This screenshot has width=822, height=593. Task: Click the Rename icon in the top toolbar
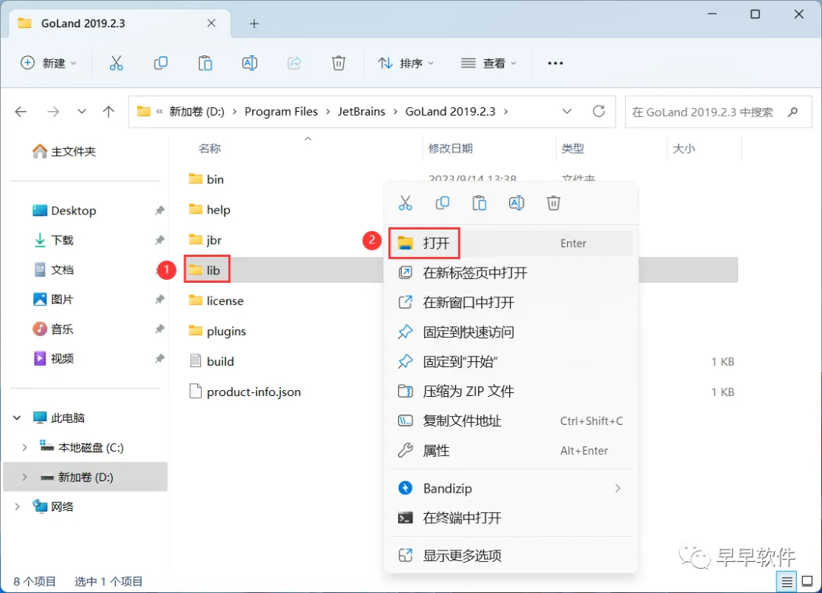(x=250, y=63)
